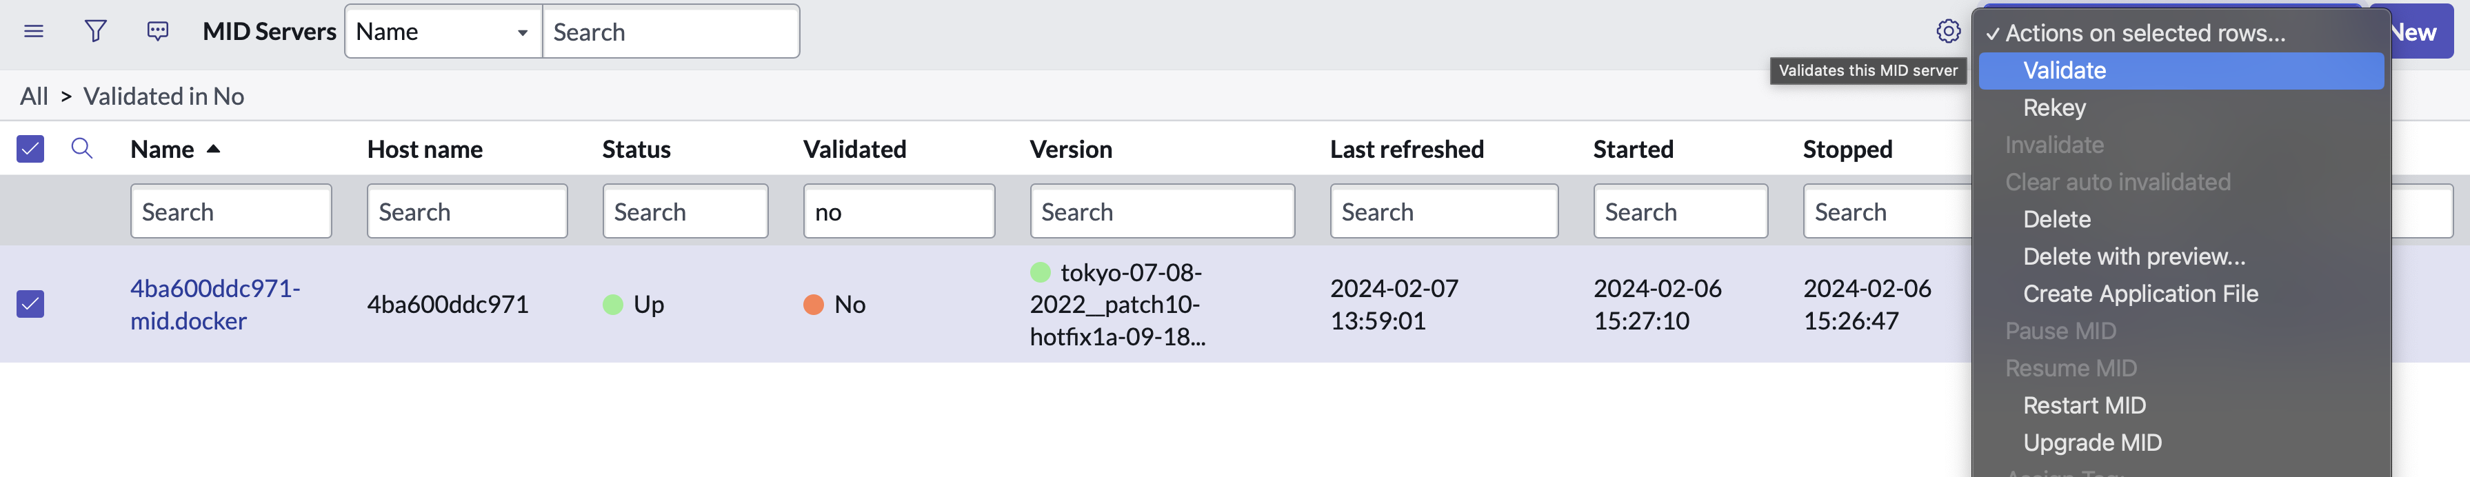This screenshot has height=477, width=2470.
Task: Select Restart MID action
Action: (2084, 406)
